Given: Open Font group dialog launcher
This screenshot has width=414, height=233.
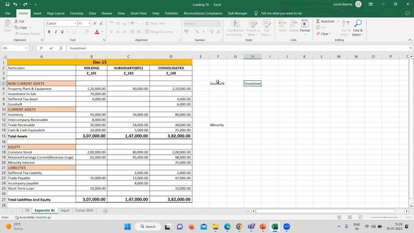Looking at the screenshot, I should pyautogui.click(x=104, y=40).
